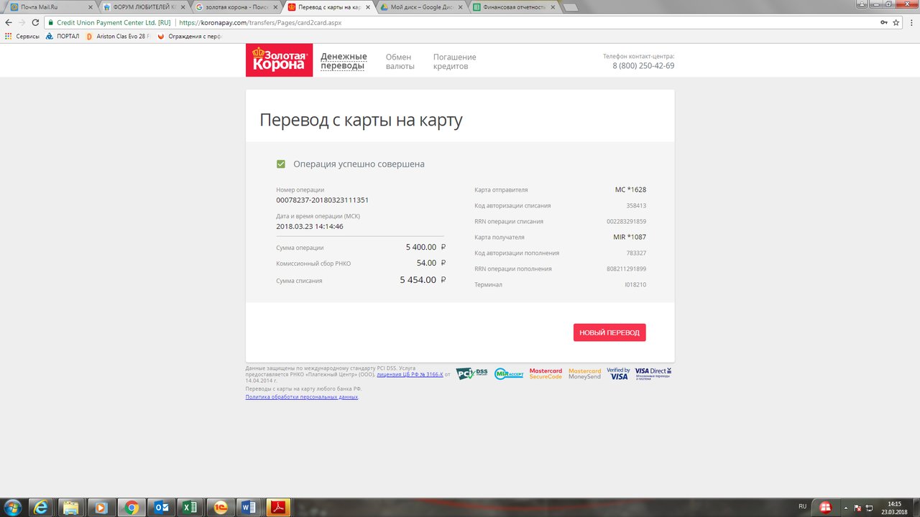Click the Verified by VISA logo
The width and height of the screenshot is (920, 517).
point(618,373)
